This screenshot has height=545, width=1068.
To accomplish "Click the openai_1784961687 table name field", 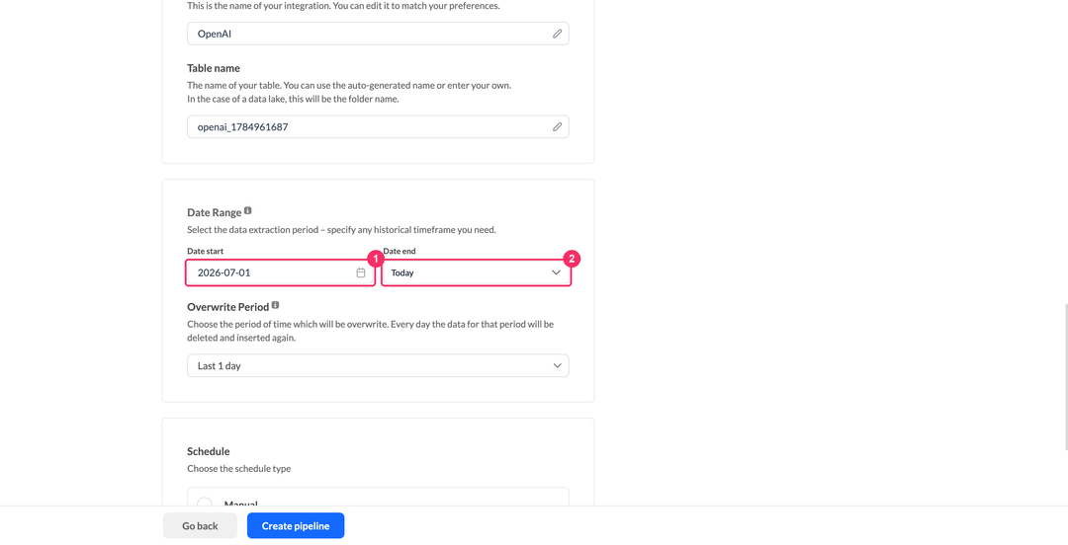I will pyautogui.click(x=378, y=126).
